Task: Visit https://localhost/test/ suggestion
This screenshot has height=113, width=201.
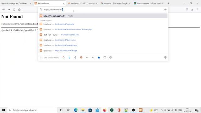Action: click(x=103, y=16)
